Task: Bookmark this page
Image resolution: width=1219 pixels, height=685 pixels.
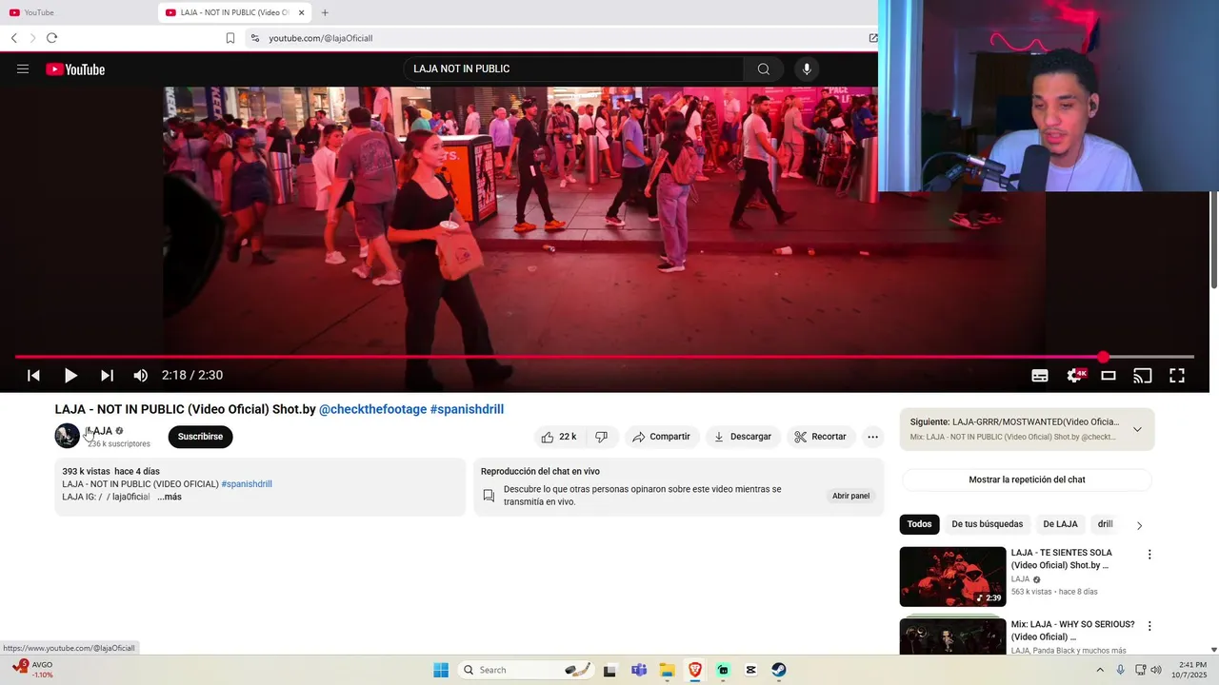Action: click(230, 38)
